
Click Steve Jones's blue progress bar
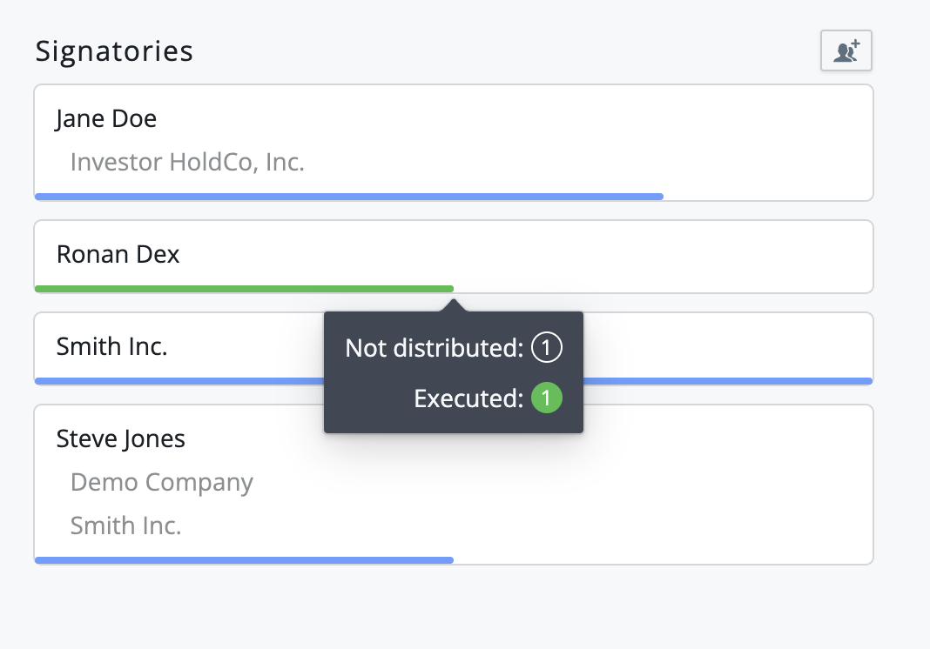244,560
